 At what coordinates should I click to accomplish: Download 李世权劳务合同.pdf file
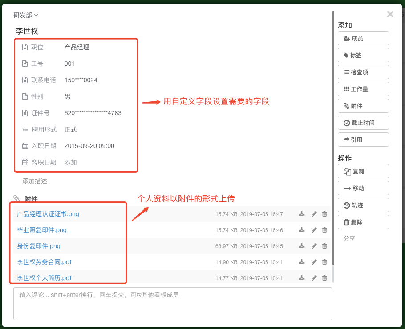302,262
